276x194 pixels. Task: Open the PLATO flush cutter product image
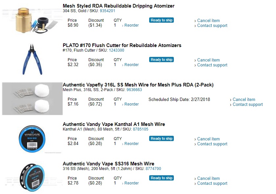pyautogui.click(x=32, y=59)
